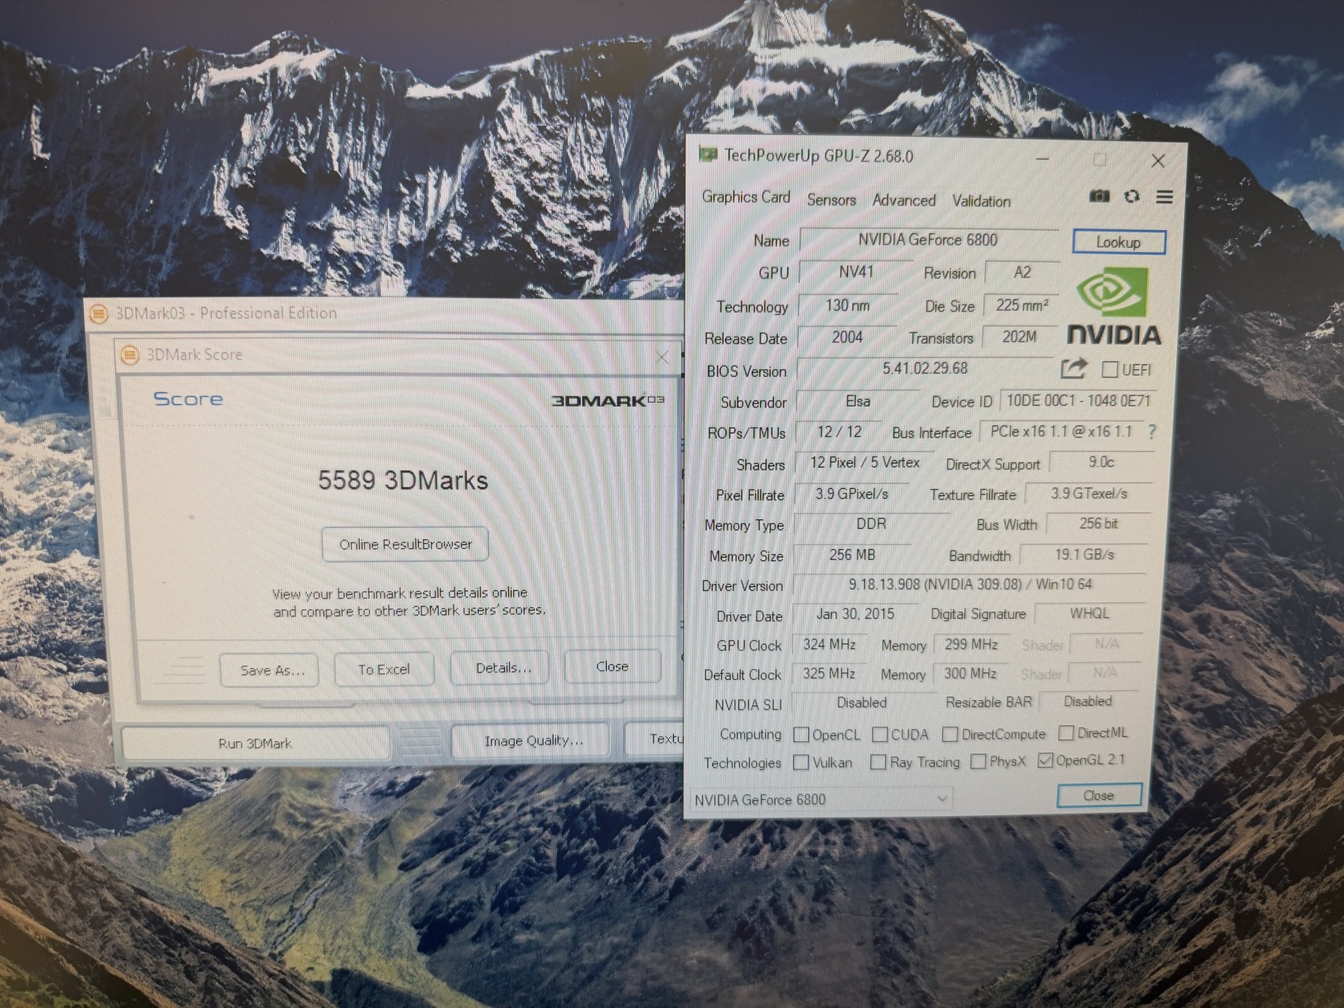Close the 3DMark Score dialog with X

tap(662, 357)
